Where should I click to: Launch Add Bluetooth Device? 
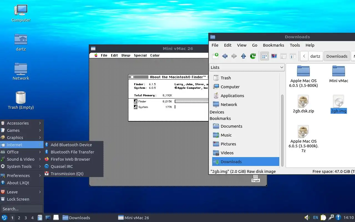[73, 145]
